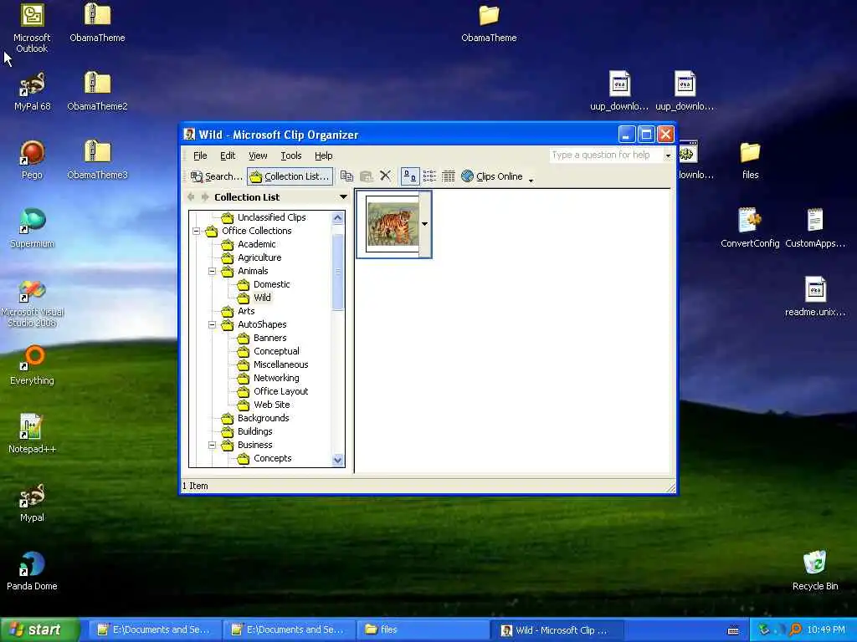This screenshot has width=857, height=642.
Task: Click collection tree scroll up arrow
Action: point(338,218)
